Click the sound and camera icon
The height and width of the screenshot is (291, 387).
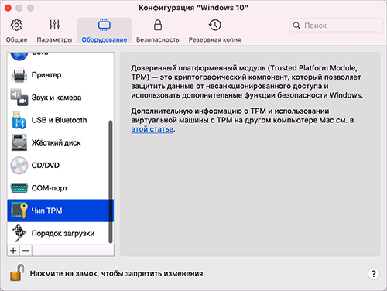(x=19, y=98)
